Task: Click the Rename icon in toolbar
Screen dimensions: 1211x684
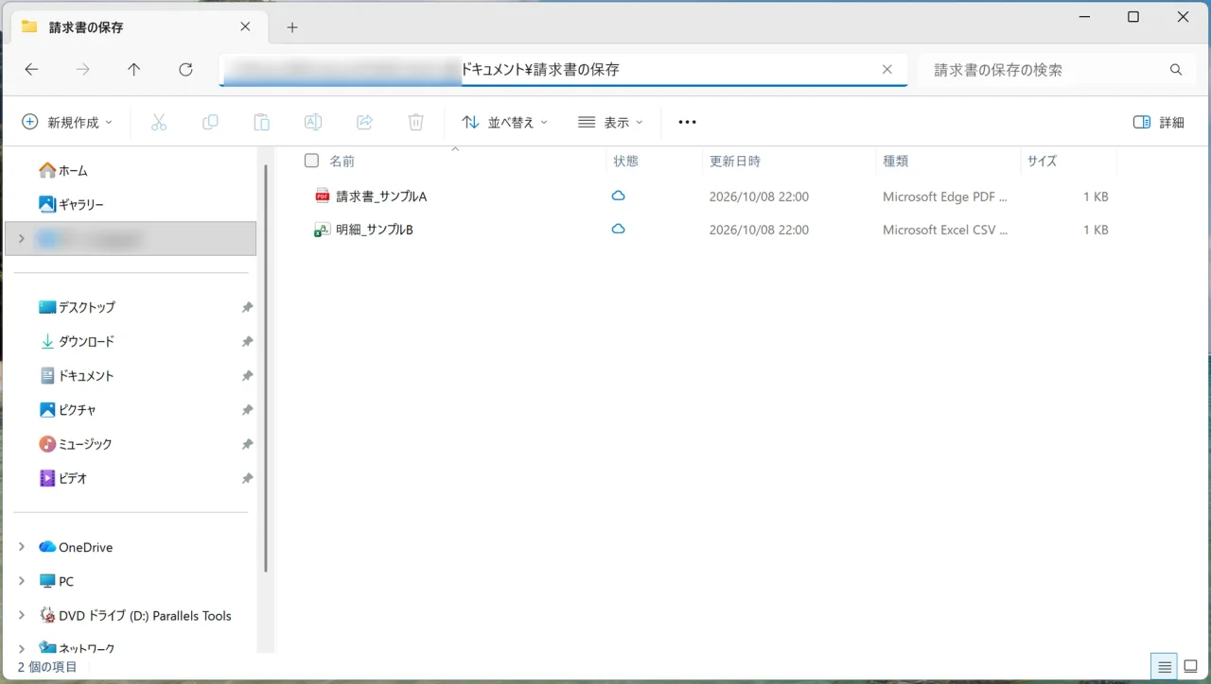Action: tap(313, 122)
